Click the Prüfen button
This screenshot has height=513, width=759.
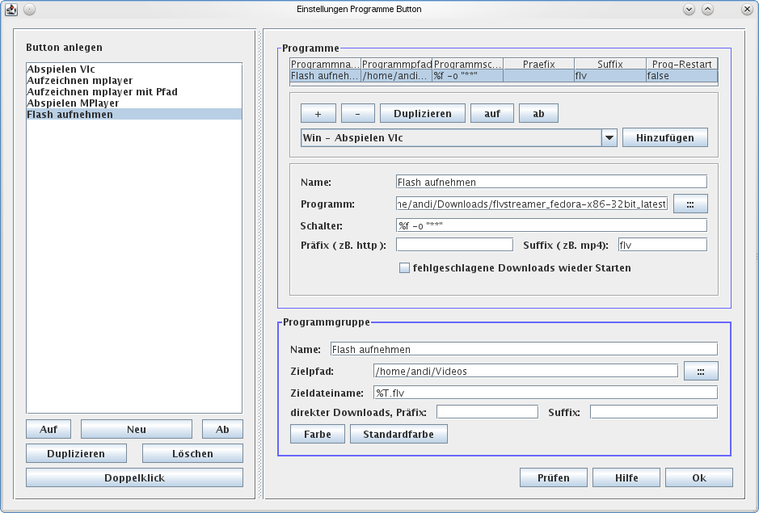pyautogui.click(x=553, y=477)
